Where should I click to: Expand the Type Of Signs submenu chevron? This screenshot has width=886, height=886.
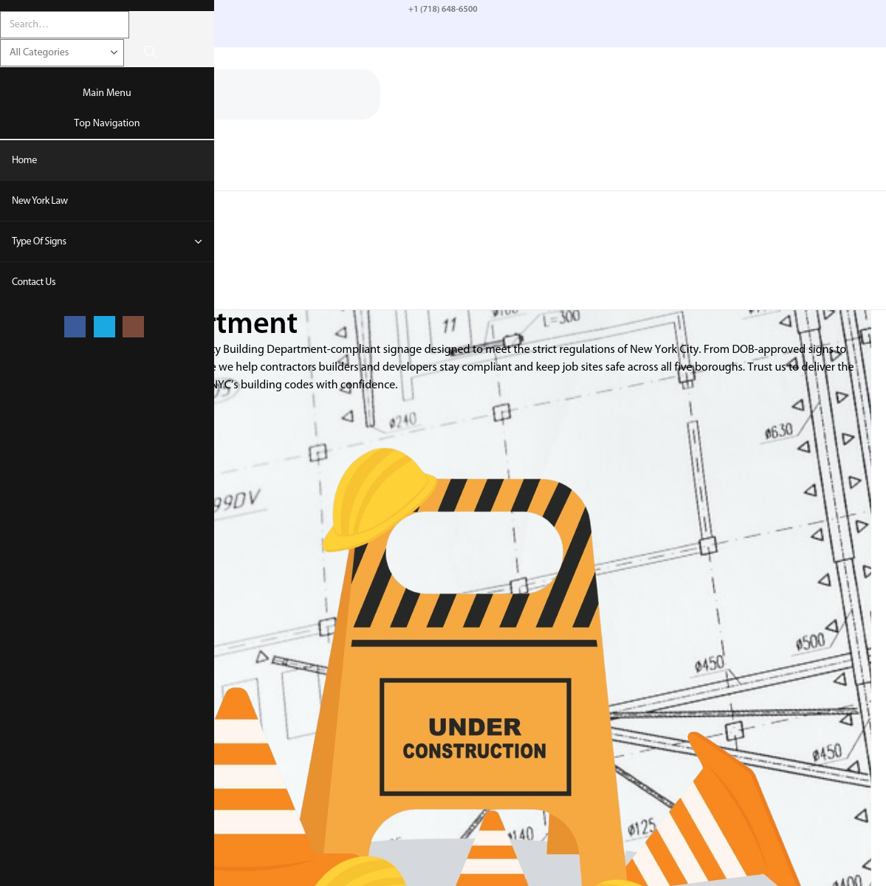coord(198,241)
